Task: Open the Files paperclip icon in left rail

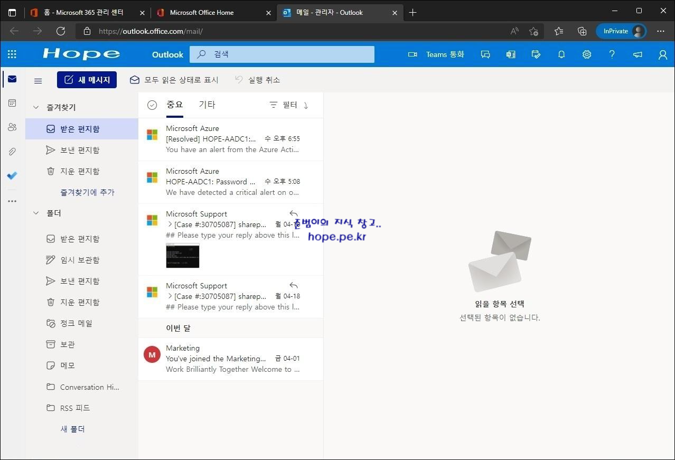Action: tap(12, 152)
